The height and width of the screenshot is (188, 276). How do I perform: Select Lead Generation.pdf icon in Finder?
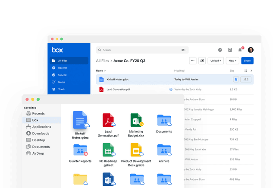108,120
